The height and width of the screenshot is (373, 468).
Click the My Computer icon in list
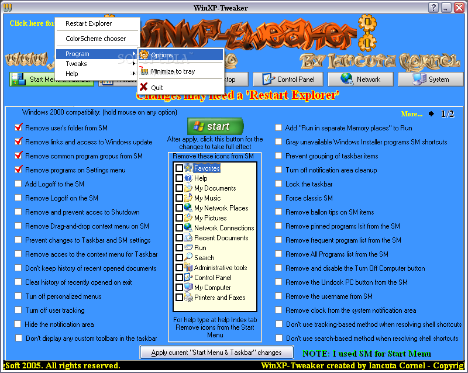tap(188, 287)
